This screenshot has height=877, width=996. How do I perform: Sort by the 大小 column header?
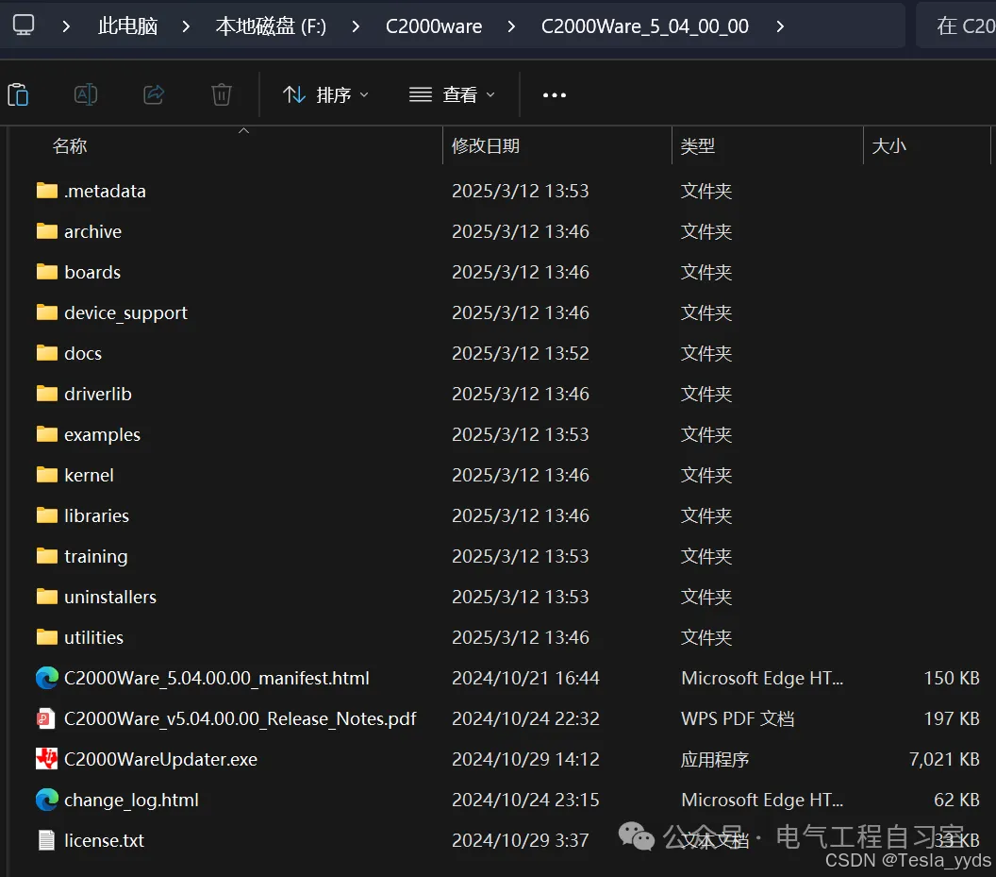927,145
